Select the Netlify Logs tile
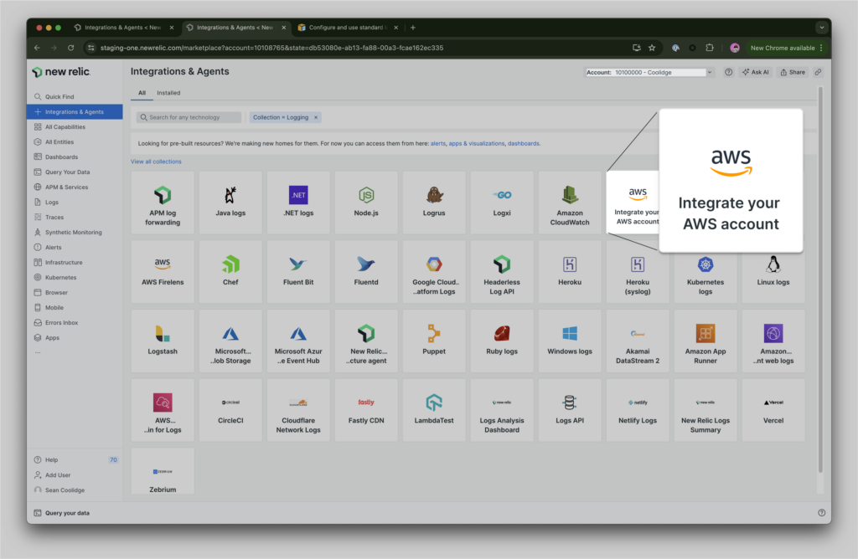858x559 pixels. coord(638,410)
